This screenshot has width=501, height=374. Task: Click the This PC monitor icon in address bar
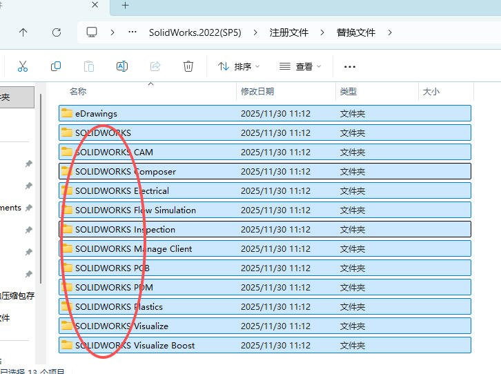[x=92, y=32]
